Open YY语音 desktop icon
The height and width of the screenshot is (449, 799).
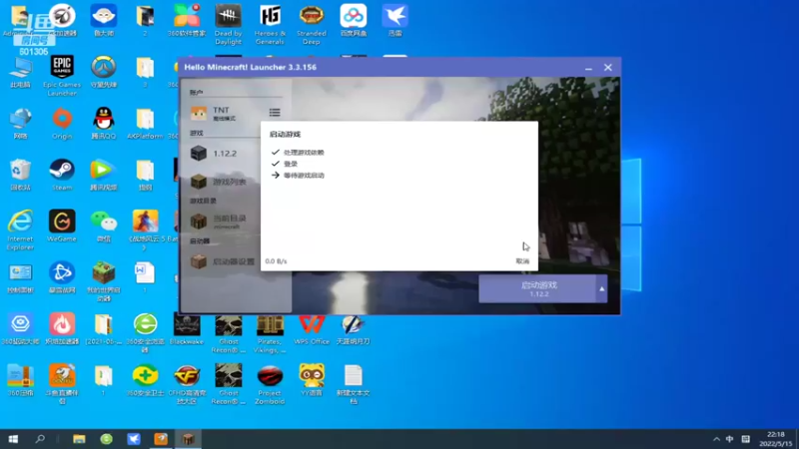coord(312,380)
